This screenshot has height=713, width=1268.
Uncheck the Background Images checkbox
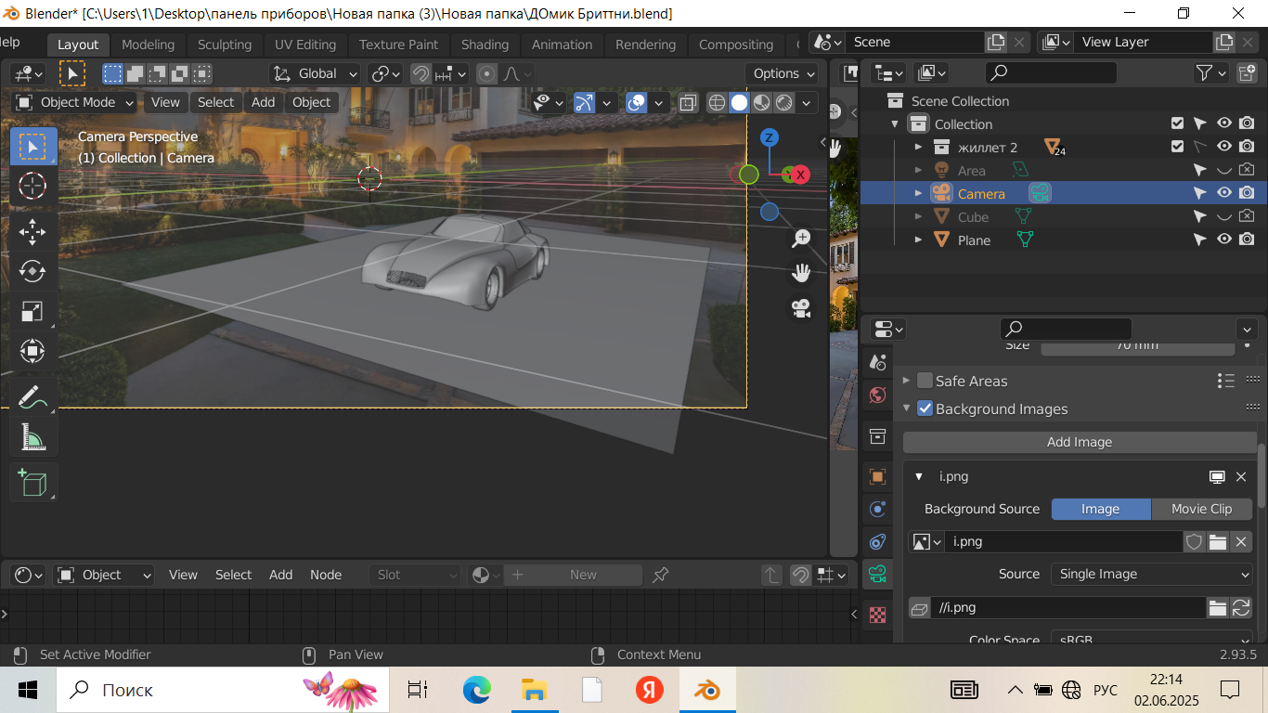pos(925,408)
